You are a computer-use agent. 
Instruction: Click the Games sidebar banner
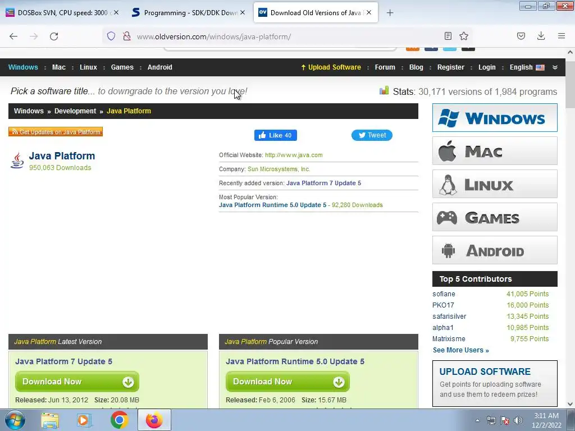coord(495,217)
